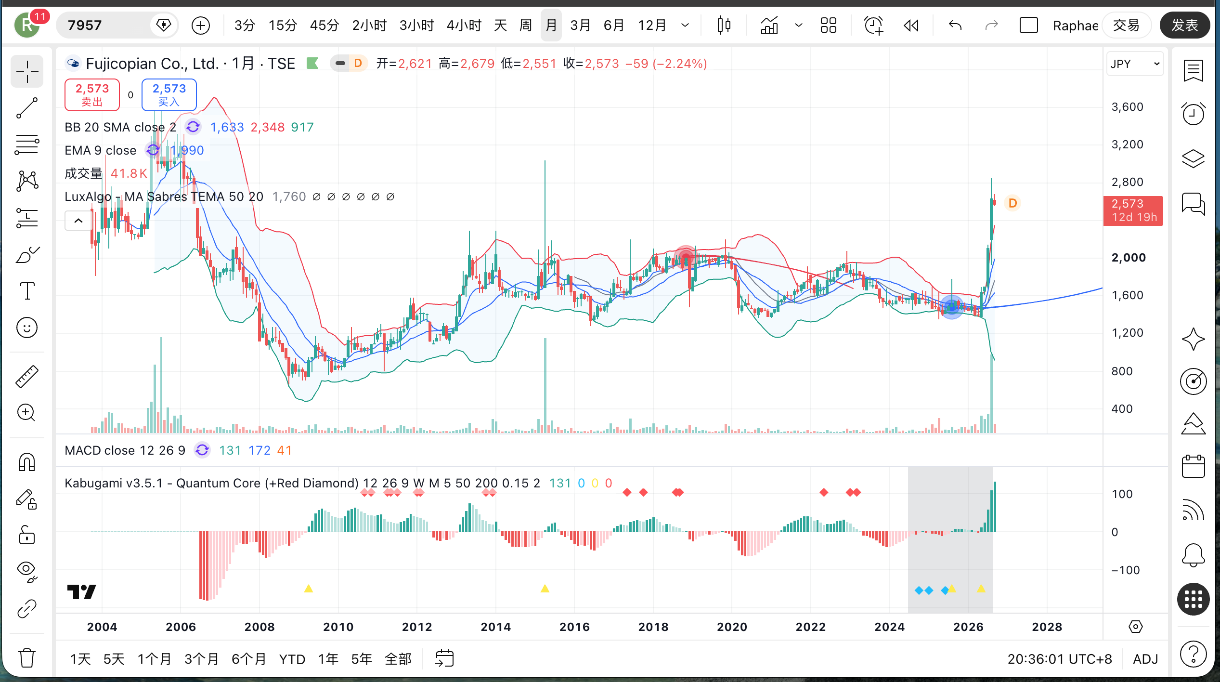1220x682 pixels.
Task: Open the object tree layers panel
Action: tap(1194, 158)
